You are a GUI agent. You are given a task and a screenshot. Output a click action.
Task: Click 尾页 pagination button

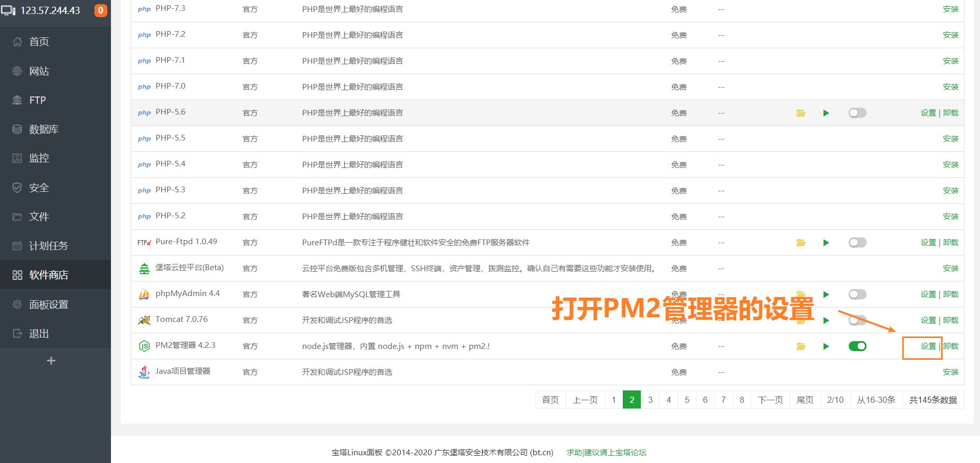[805, 400]
